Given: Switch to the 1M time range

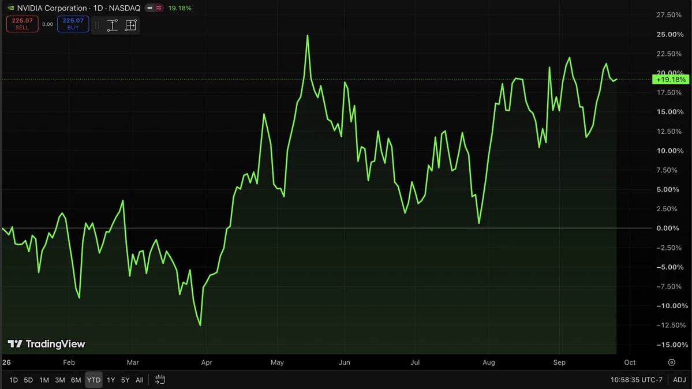Looking at the screenshot, I should point(44,380).
